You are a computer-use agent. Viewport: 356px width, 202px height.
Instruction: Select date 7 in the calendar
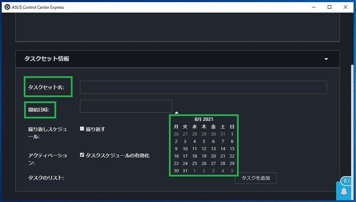pyautogui.click(x=223, y=141)
